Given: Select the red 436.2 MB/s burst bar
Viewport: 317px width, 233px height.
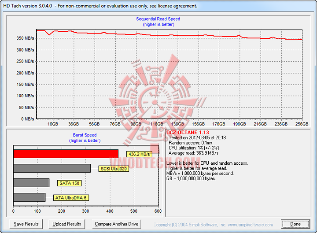Looking at the screenshot, I should [66, 154].
